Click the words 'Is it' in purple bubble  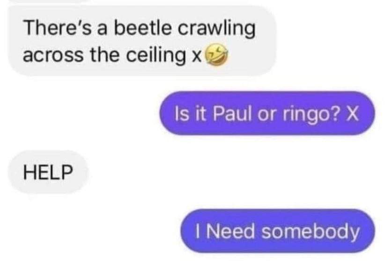[190, 114]
